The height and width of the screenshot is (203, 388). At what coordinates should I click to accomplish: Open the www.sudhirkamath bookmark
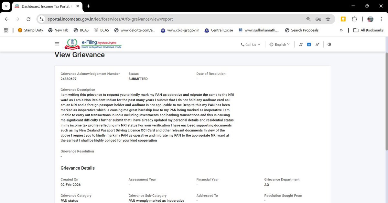259,30
